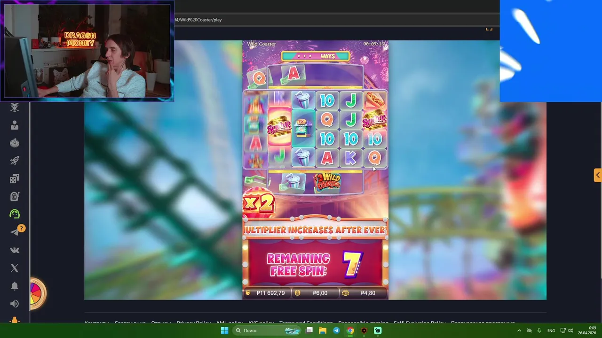
Task: Click the Privacy Policy footer link
Action: [x=193, y=323]
